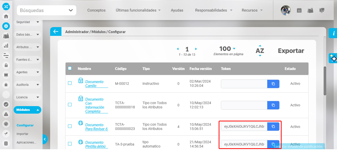This screenshot has width=337, height=151.
Task: Open the Búsquedas dropdown
Action: coord(47,11)
